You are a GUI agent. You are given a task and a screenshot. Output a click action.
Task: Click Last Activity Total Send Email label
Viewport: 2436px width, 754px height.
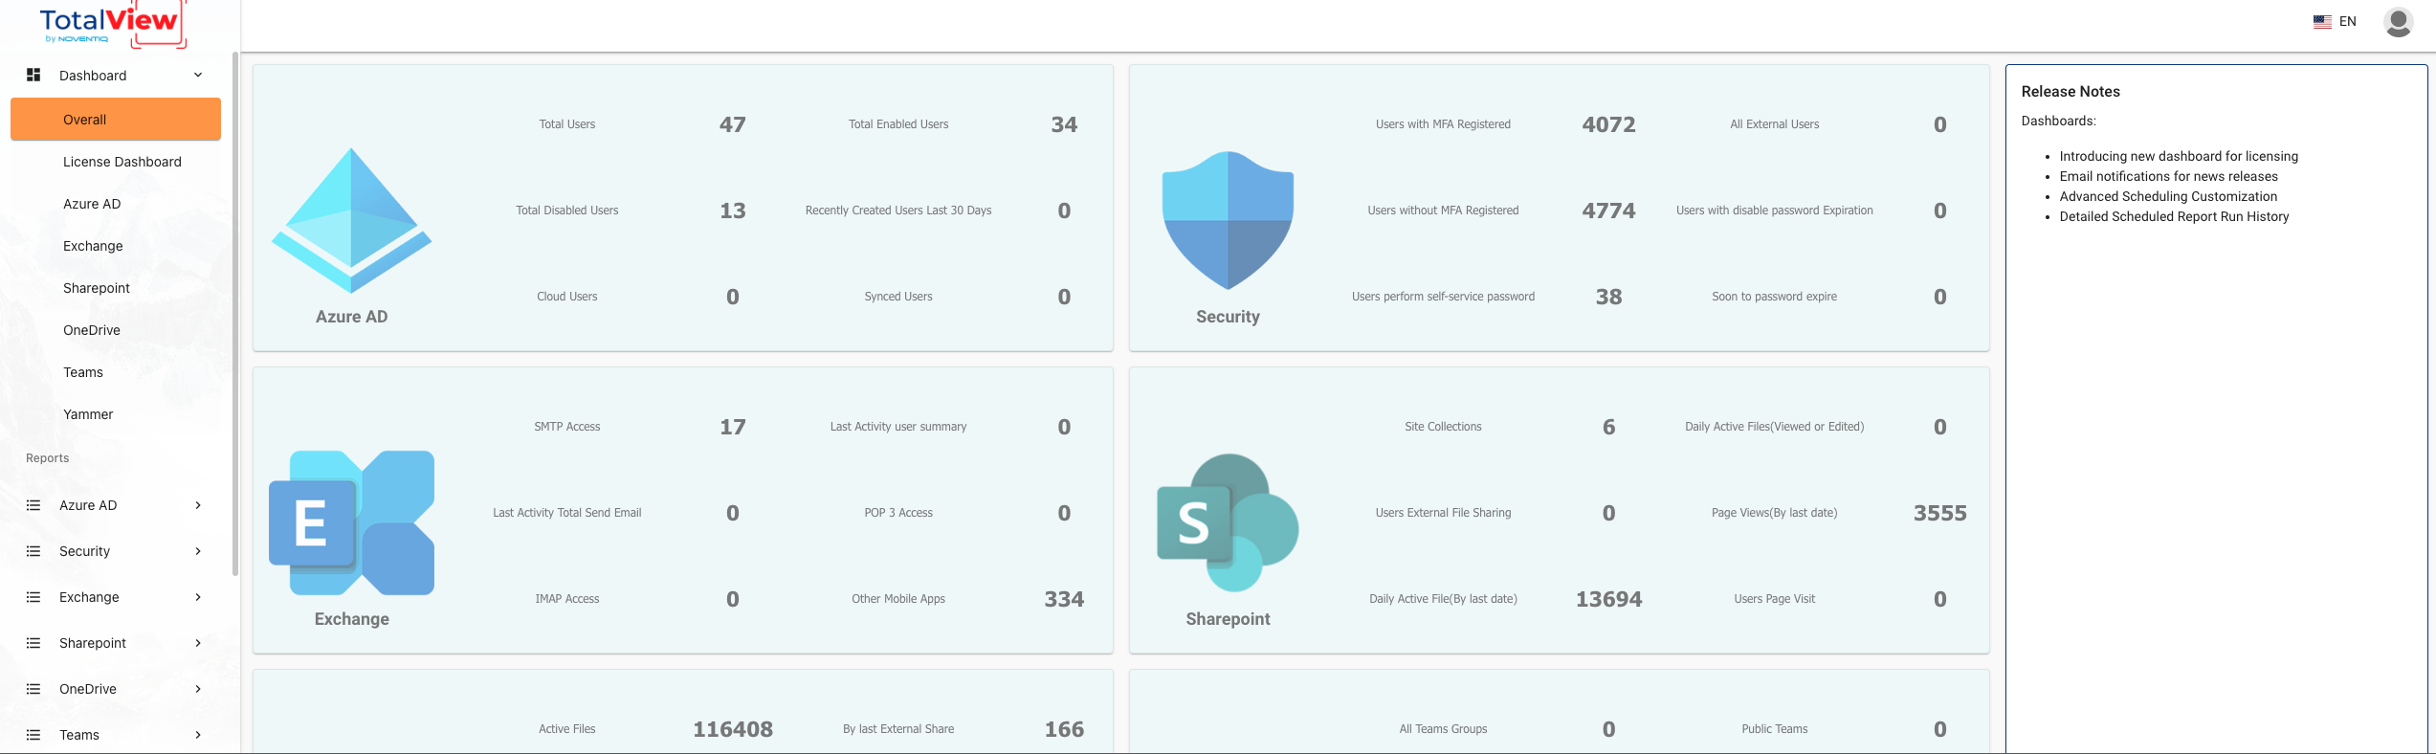pos(567,513)
